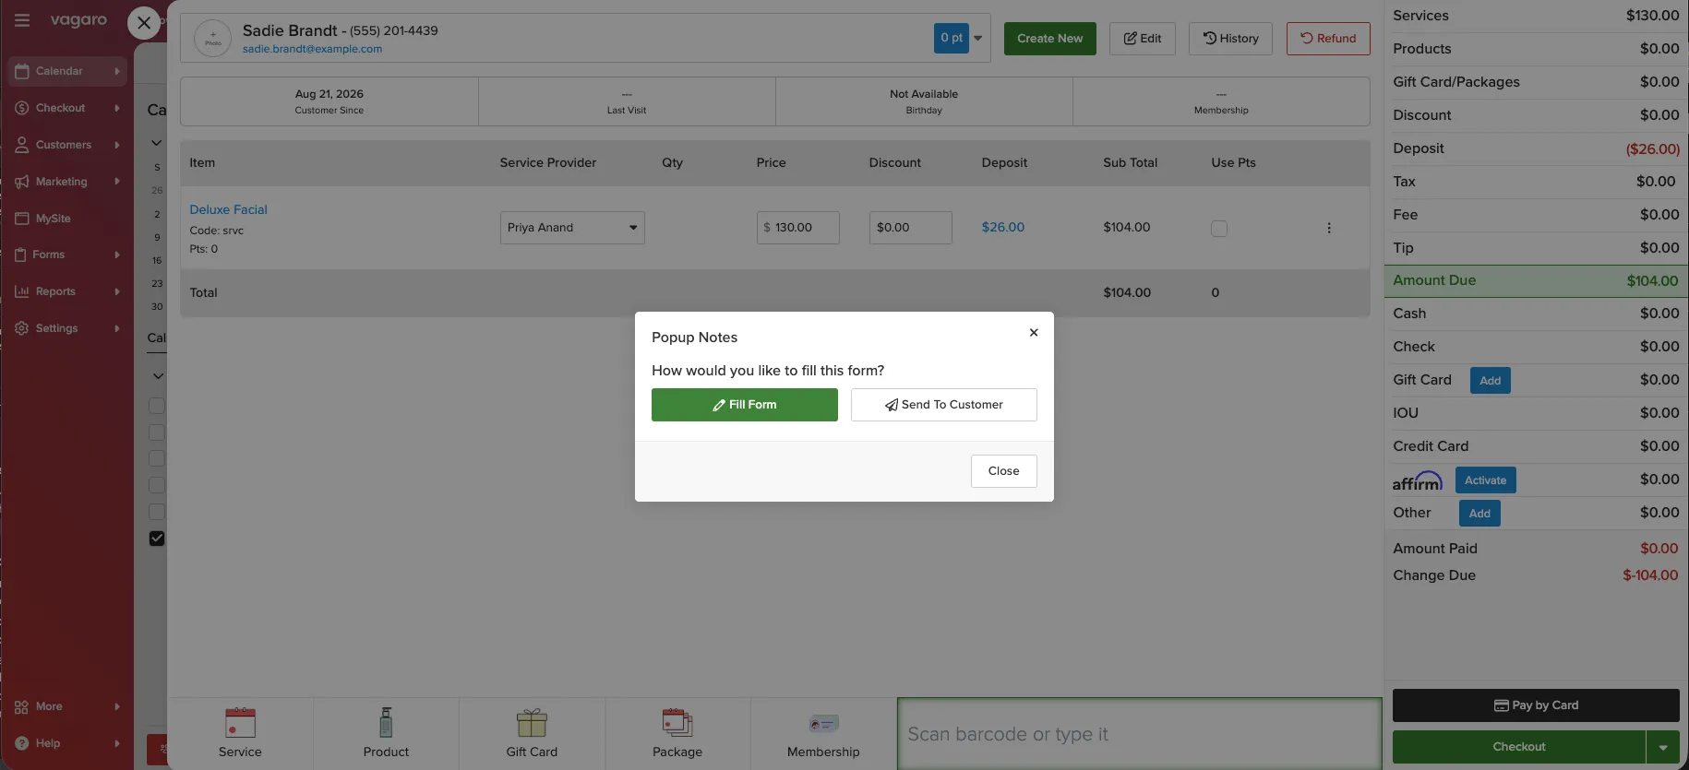Viewport: 1689px width, 770px height.
Task: Toggle the checked box in the calendar panel
Action: click(x=157, y=539)
